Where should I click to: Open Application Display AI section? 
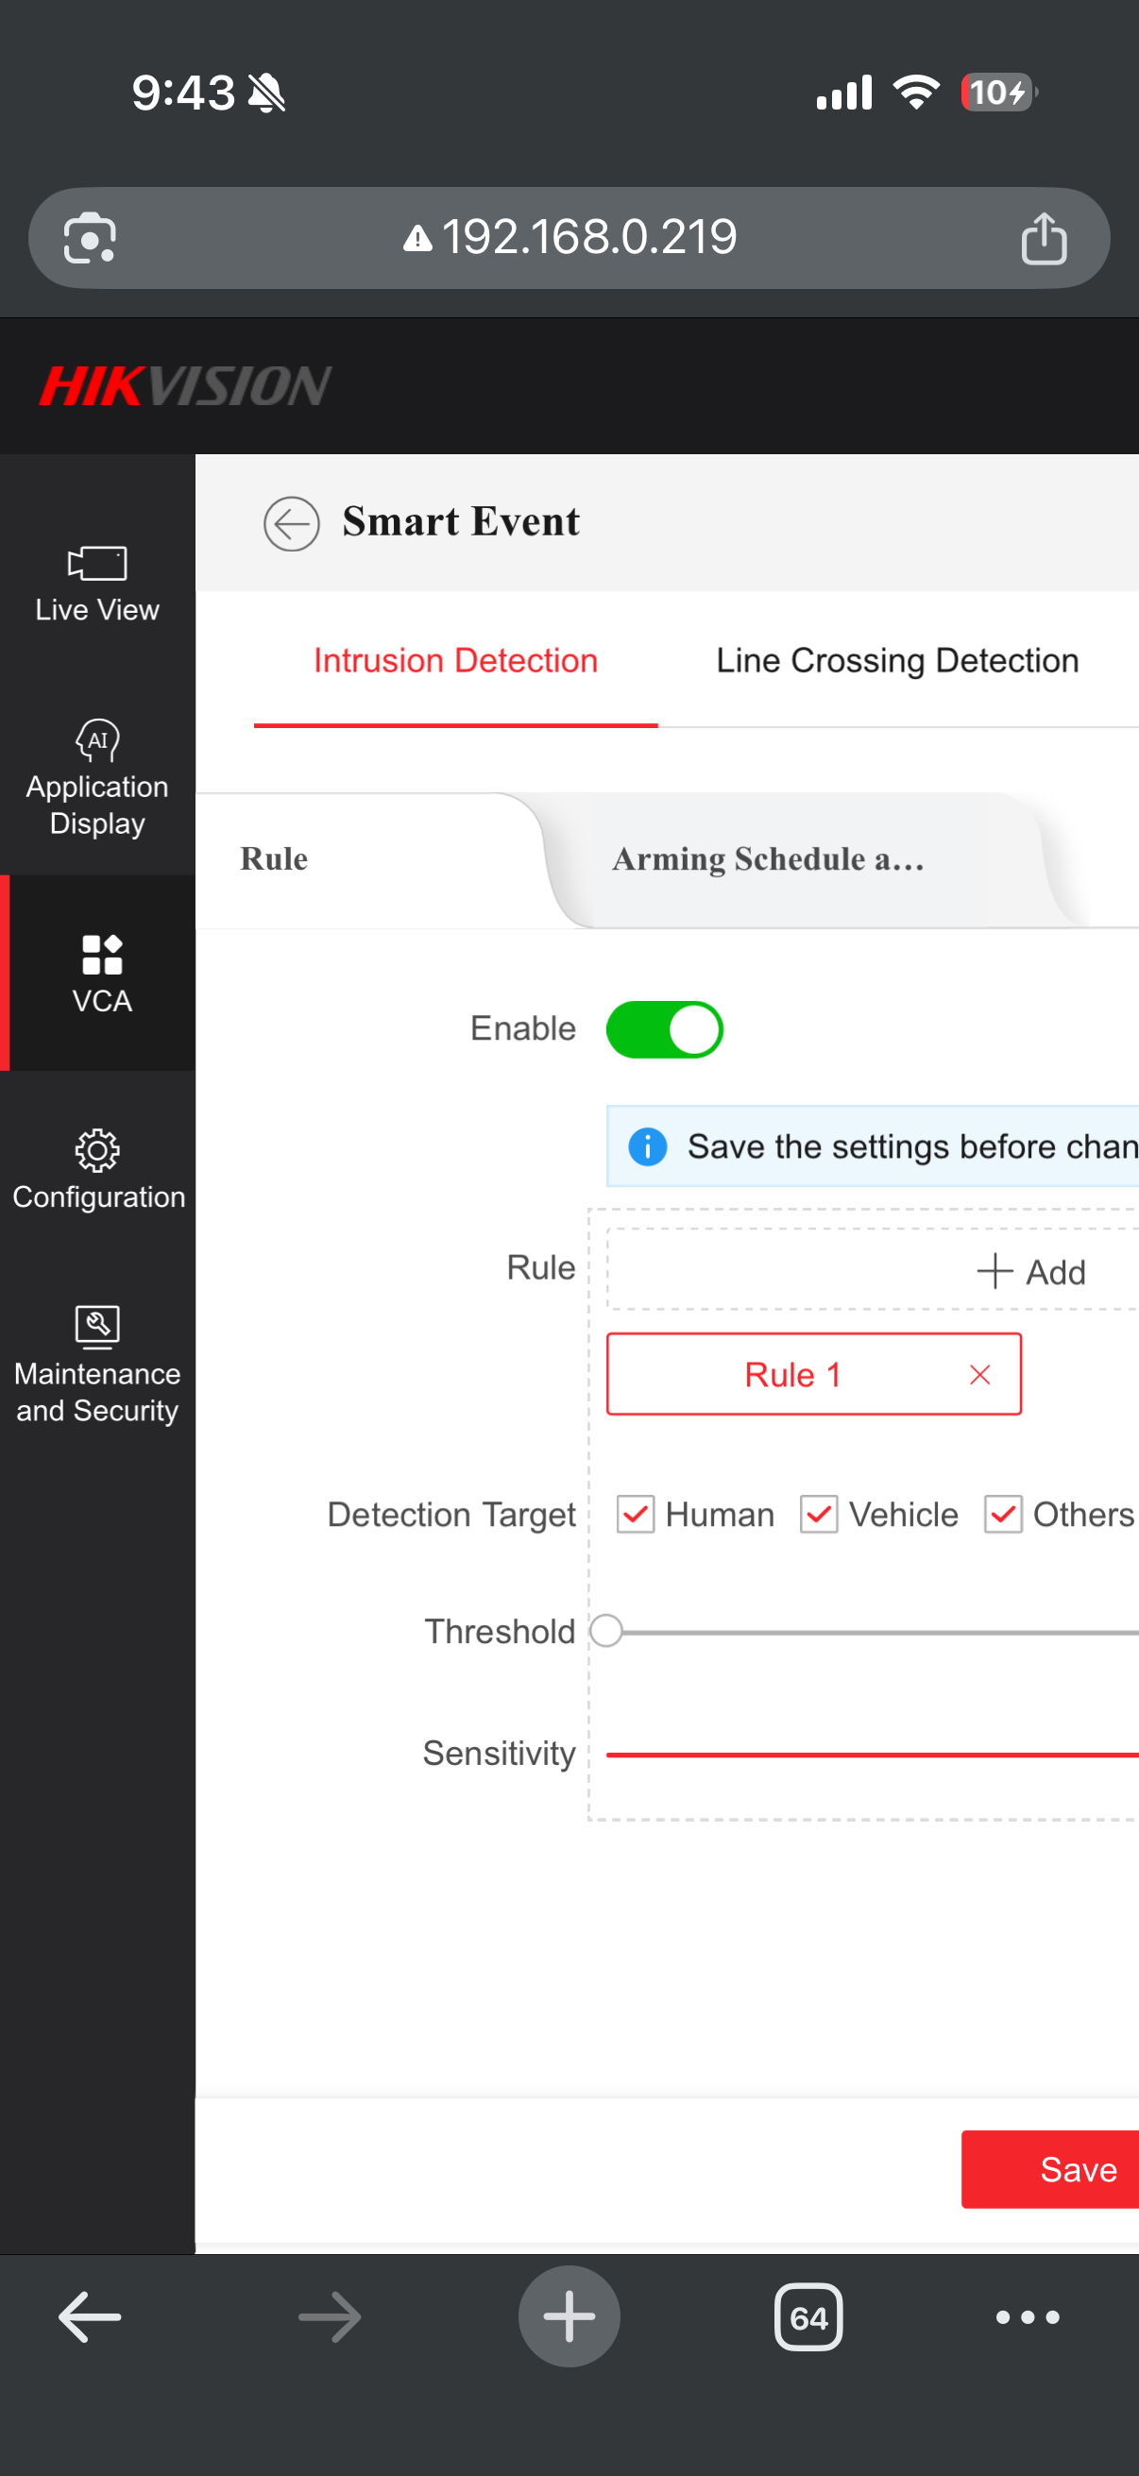[x=97, y=778]
